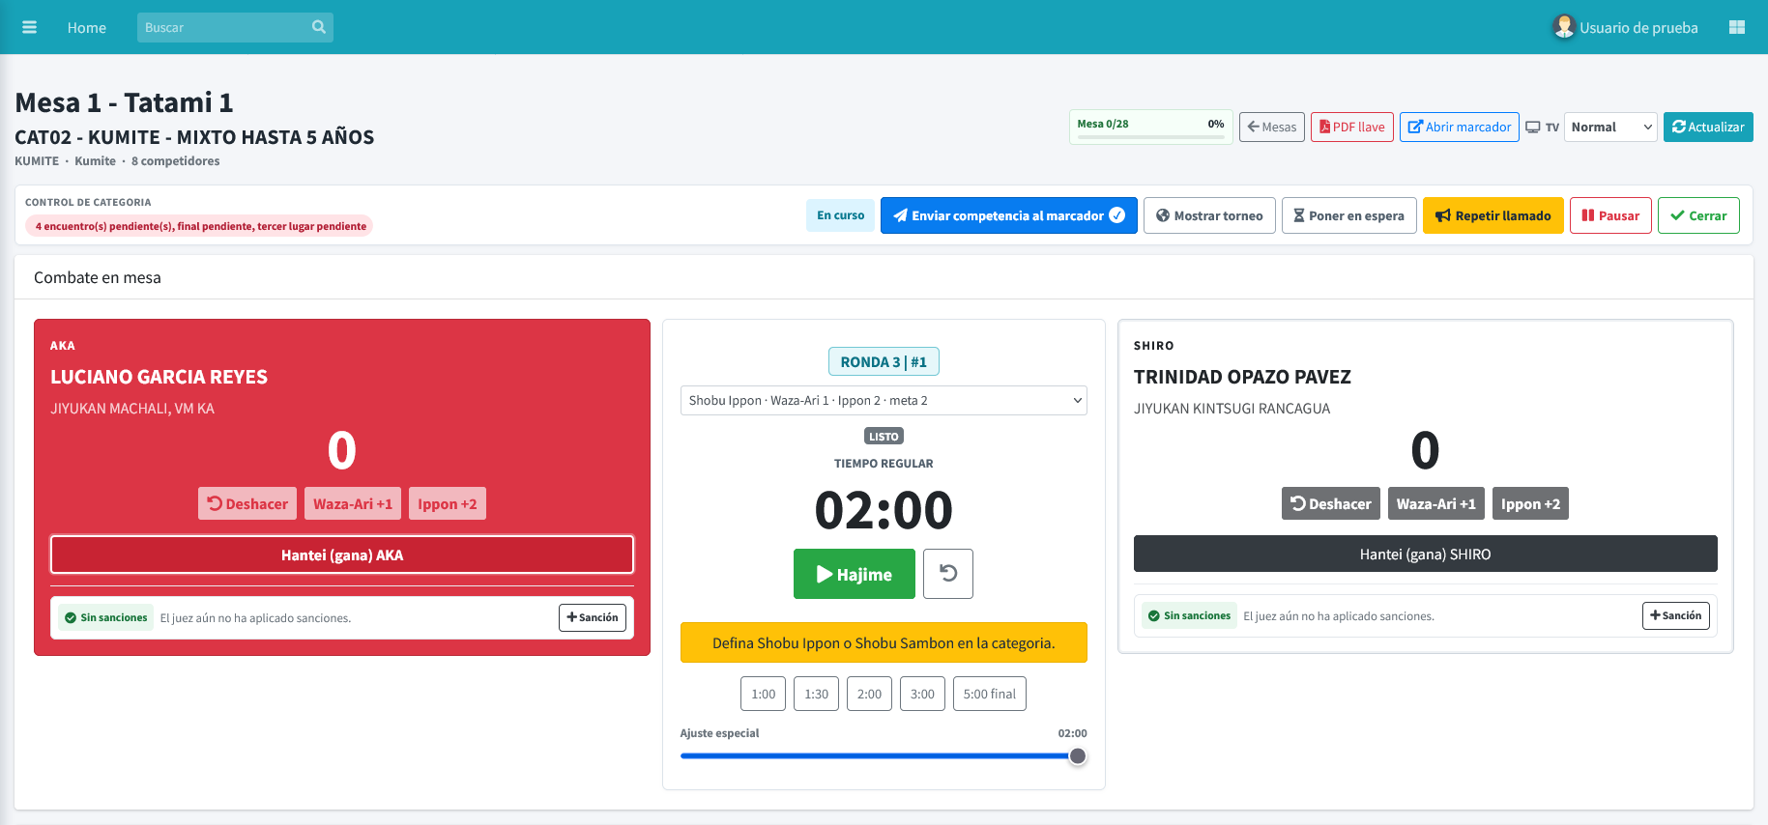Reset the match timer with the undo icon

coord(948,574)
